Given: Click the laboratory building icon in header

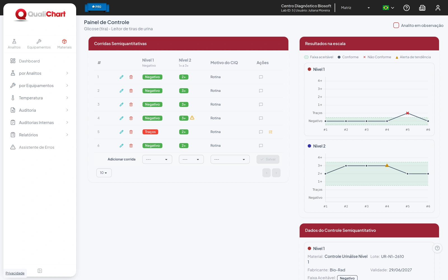Looking at the screenshot, I should click(422, 8).
